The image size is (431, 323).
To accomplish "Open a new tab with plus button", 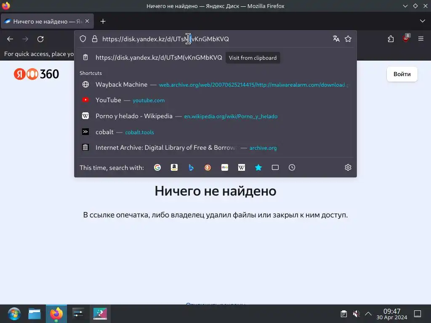I will point(103,21).
